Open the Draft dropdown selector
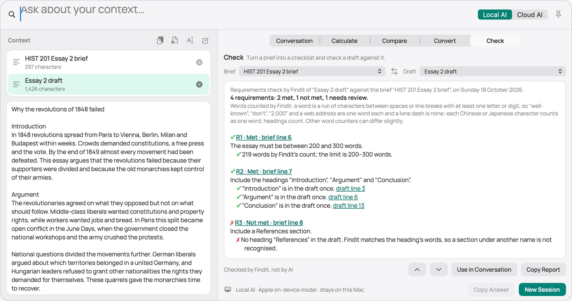The width and height of the screenshot is (572, 301). point(493,71)
